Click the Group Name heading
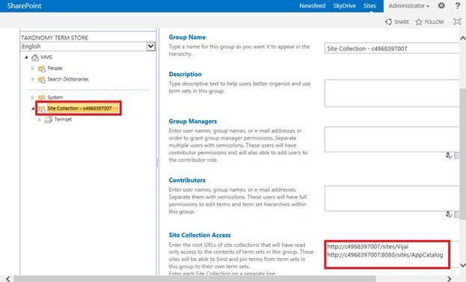The width and height of the screenshot is (466, 282). [187, 37]
